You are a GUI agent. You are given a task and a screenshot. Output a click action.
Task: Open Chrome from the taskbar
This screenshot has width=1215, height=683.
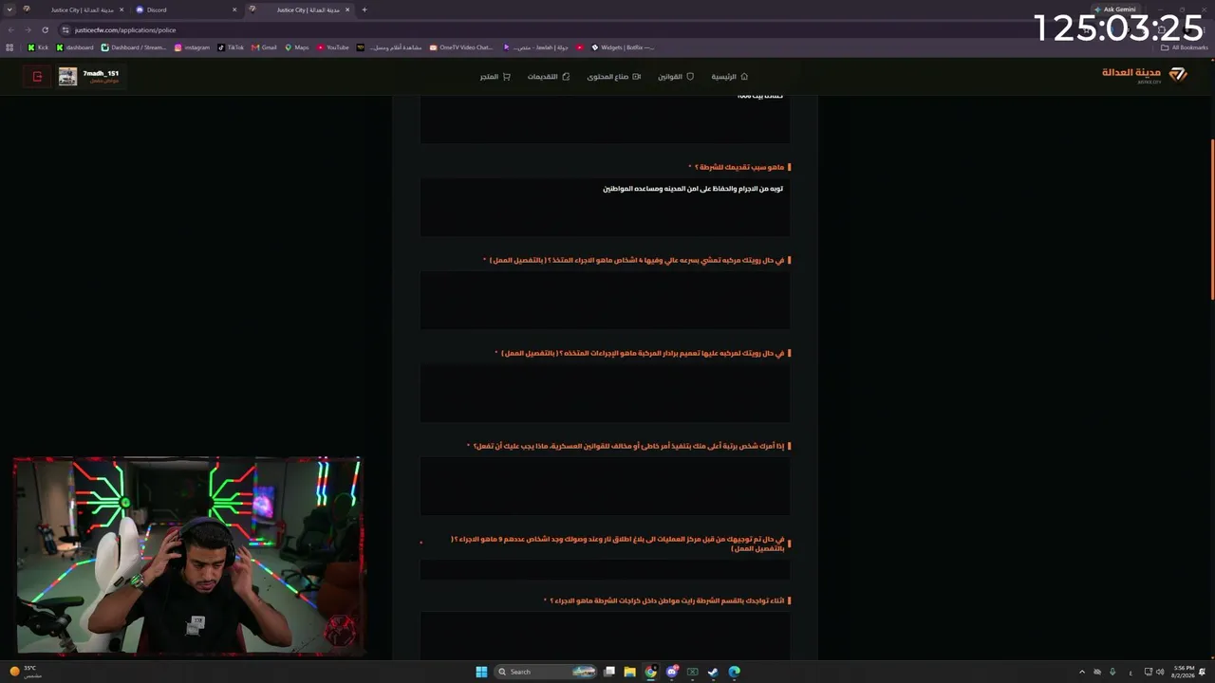(650, 672)
